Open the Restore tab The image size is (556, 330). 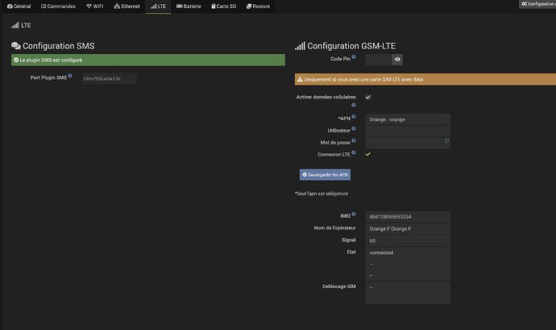(258, 6)
